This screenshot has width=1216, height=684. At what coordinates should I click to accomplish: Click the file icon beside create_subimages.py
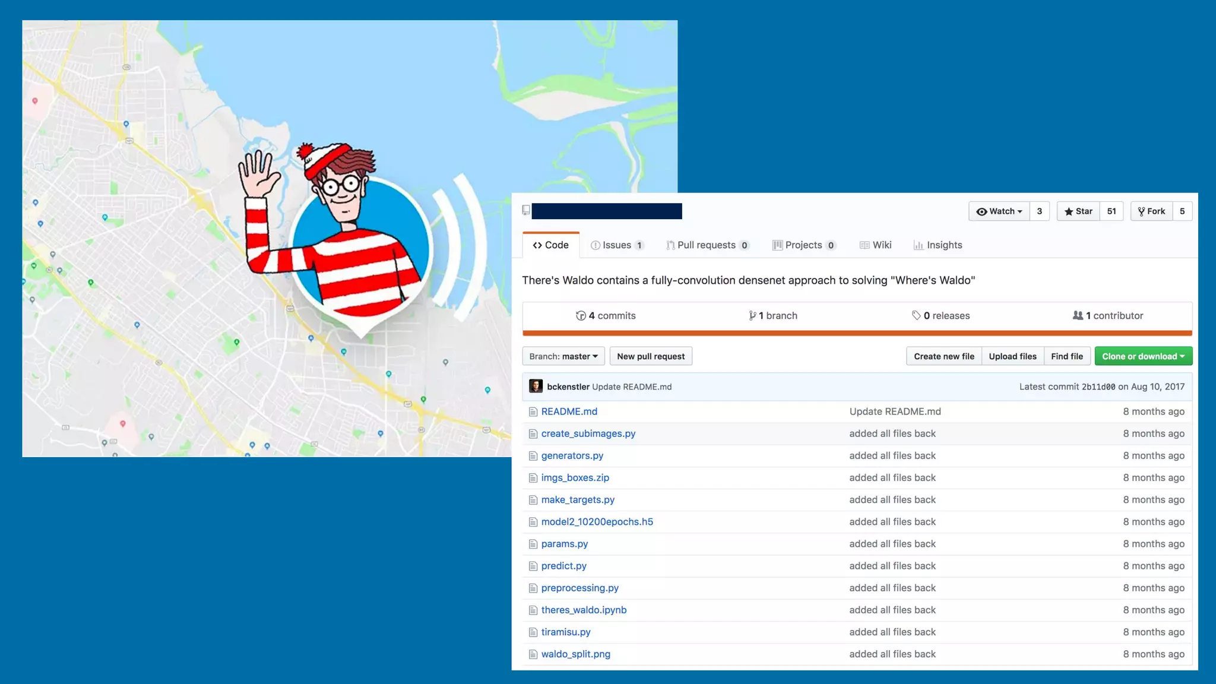533,434
